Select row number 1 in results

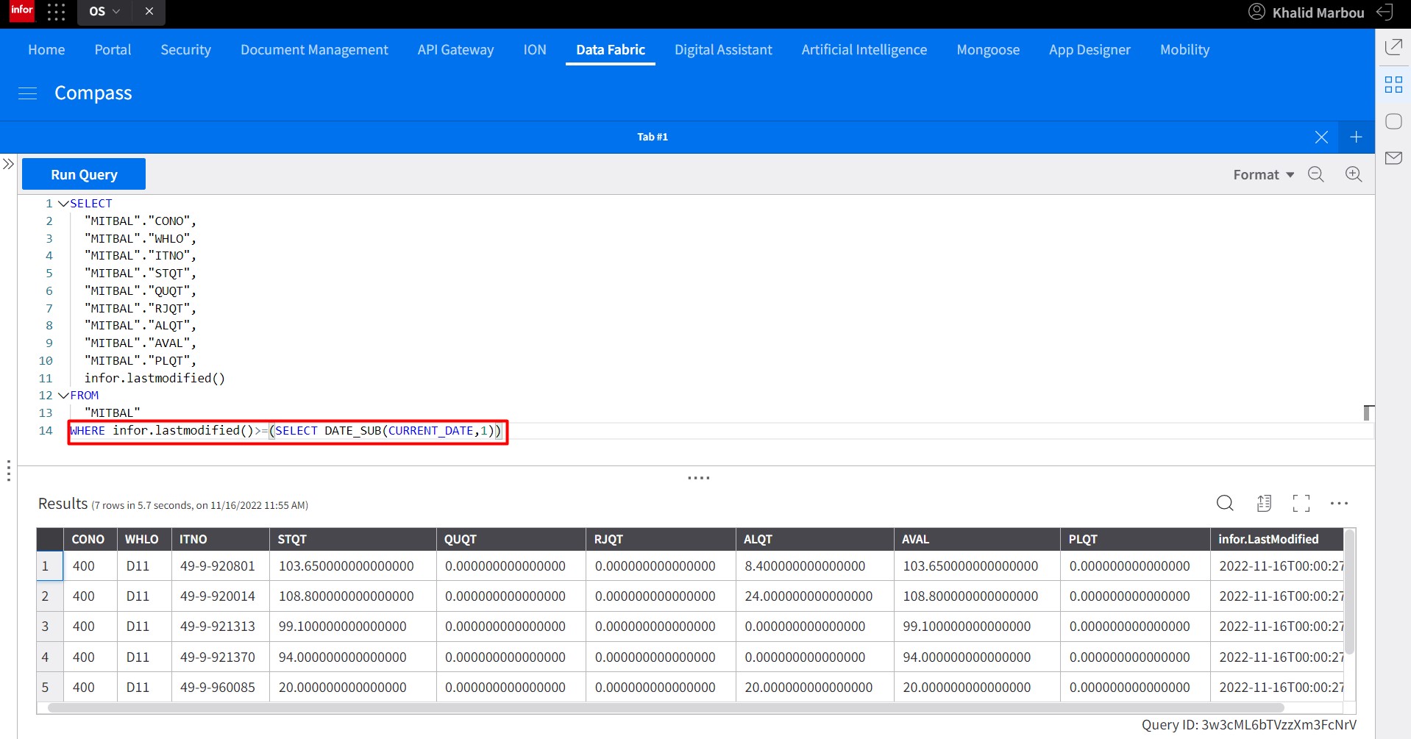coord(50,566)
